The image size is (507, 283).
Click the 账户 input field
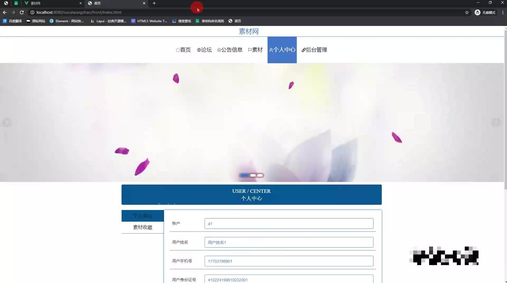[x=289, y=224]
